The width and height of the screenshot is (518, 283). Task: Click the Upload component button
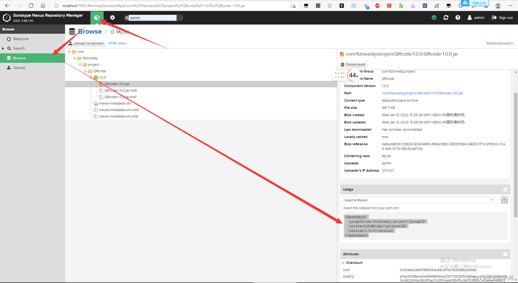pyautogui.click(x=86, y=43)
